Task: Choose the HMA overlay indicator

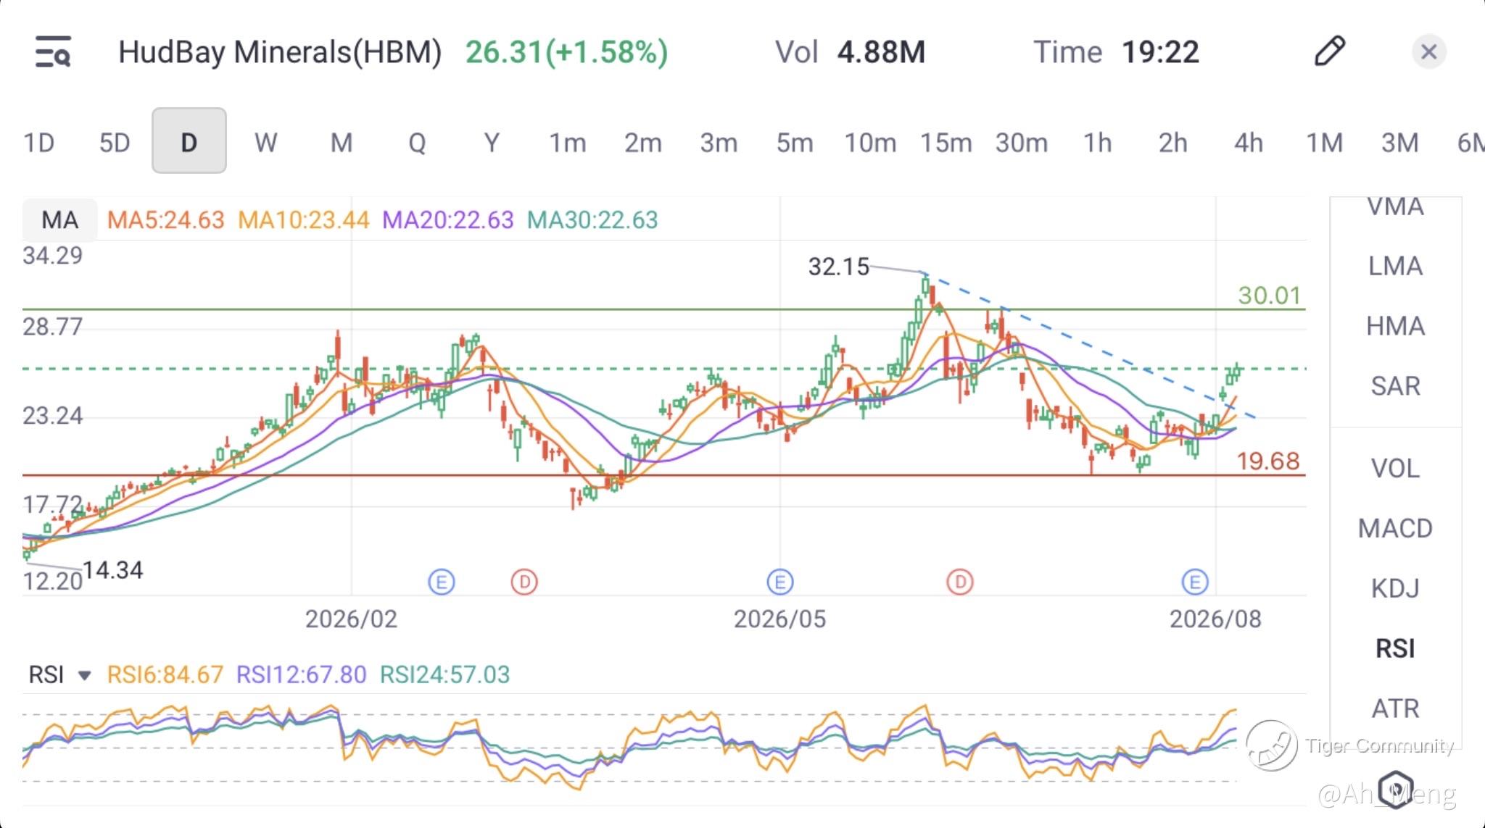Action: pos(1395,326)
